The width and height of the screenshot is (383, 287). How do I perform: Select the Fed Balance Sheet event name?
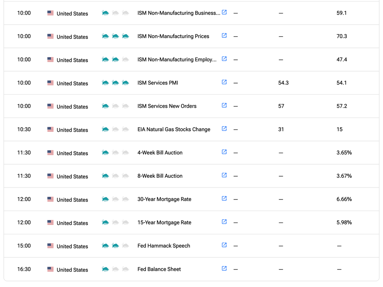pyautogui.click(x=159, y=269)
